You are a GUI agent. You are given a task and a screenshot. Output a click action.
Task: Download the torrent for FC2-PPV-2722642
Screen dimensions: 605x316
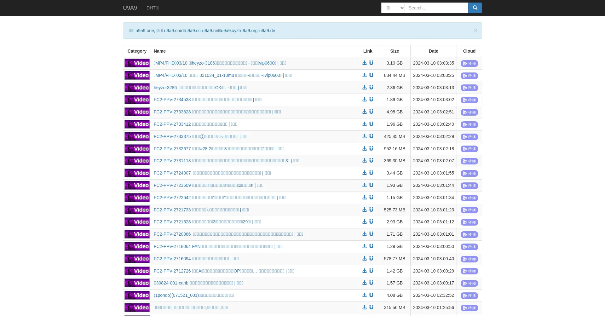364,198
